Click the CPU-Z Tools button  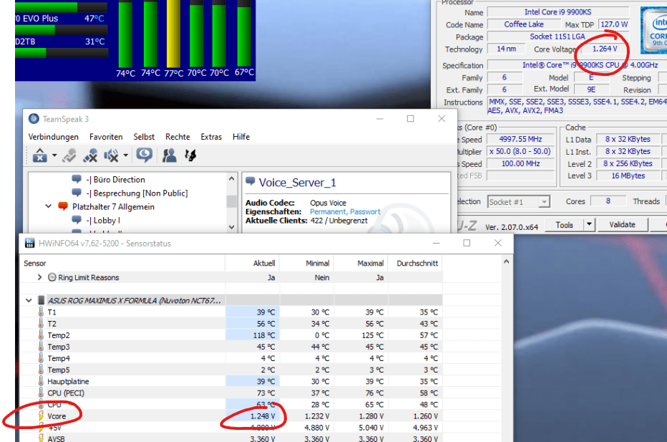pyautogui.click(x=564, y=224)
